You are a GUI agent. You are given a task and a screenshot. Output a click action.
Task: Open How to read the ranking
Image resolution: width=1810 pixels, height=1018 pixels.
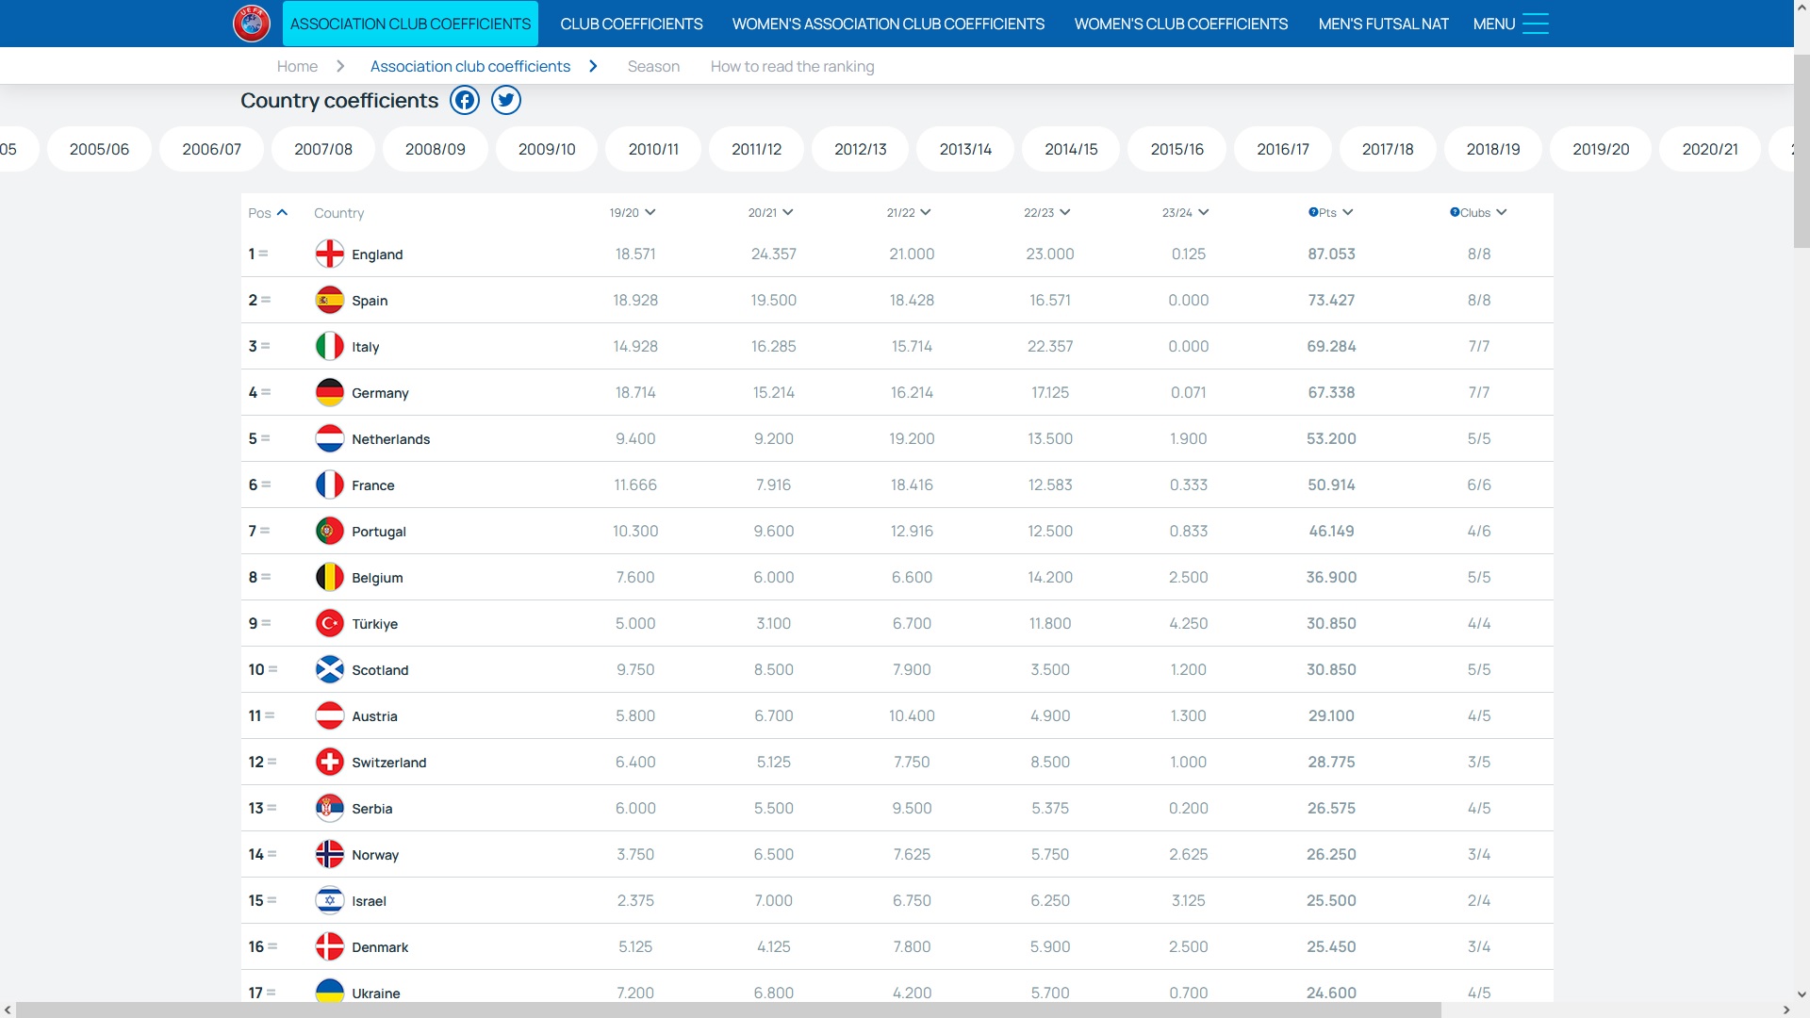point(792,66)
